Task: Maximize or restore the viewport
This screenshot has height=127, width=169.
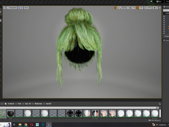Action: coord(160,8)
